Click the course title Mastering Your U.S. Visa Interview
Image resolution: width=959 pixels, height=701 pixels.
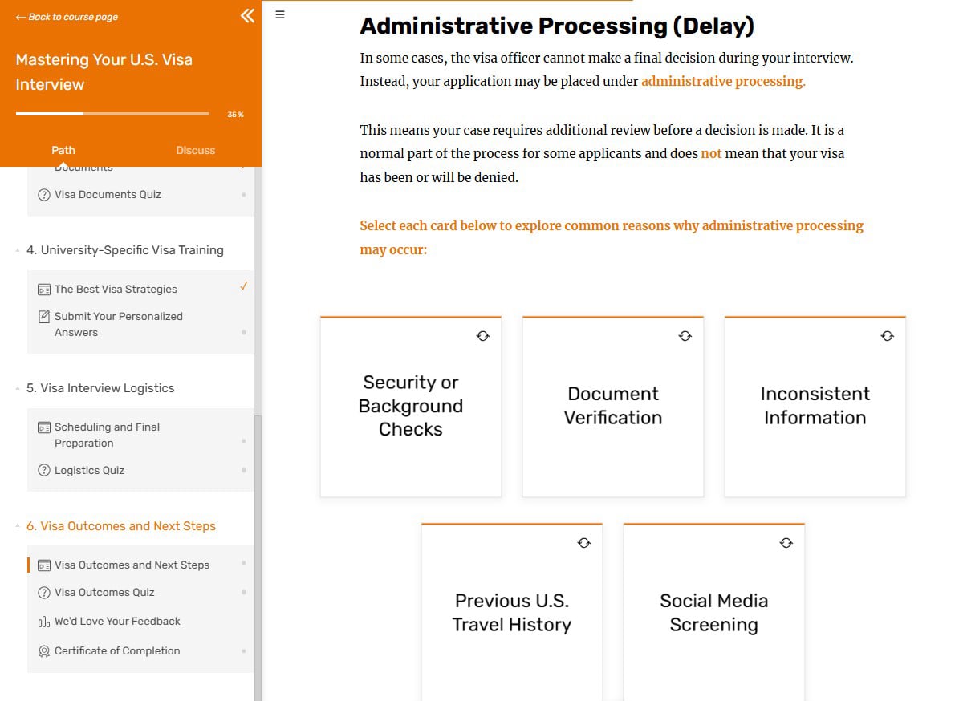pyautogui.click(x=104, y=72)
